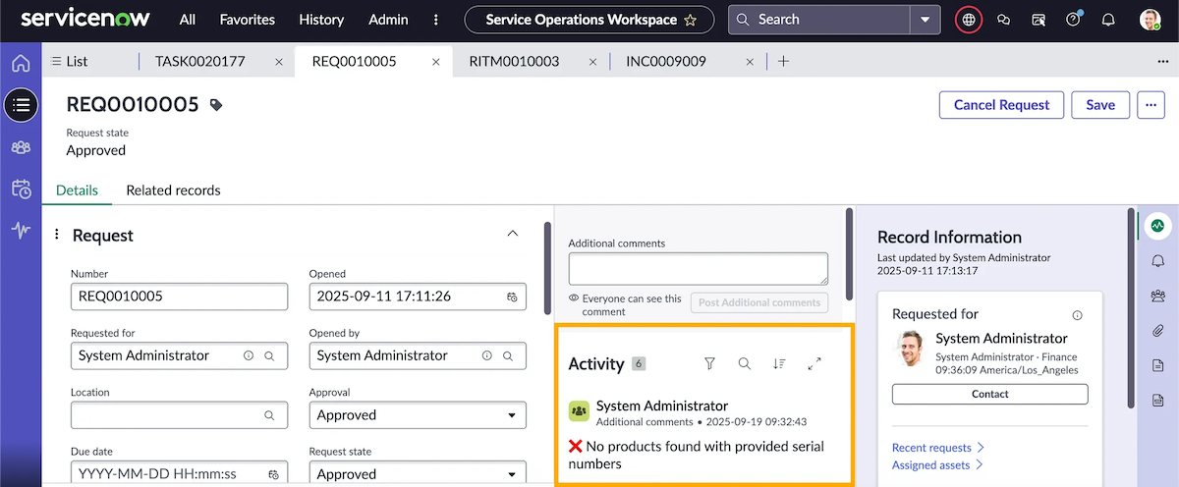Click the Service Operations Workspace pill
This screenshot has width=1179, height=487.
tap(591, 20)
